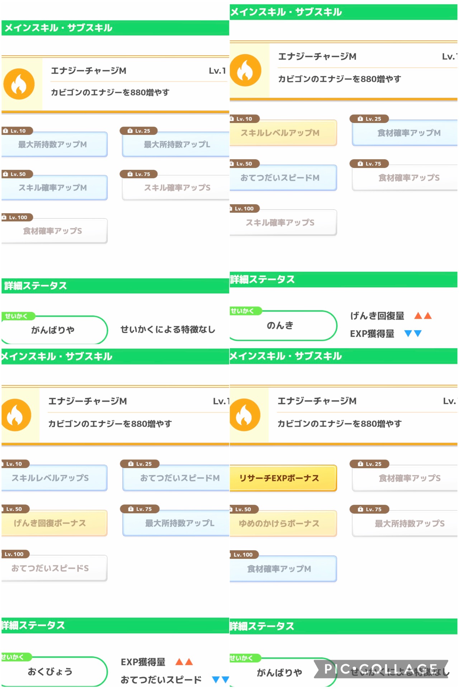Click the おくびょう nature label

point(50,672)
